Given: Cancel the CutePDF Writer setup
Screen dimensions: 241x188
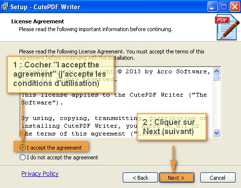Looking at the screenshot, I should (x=218, y=178).
